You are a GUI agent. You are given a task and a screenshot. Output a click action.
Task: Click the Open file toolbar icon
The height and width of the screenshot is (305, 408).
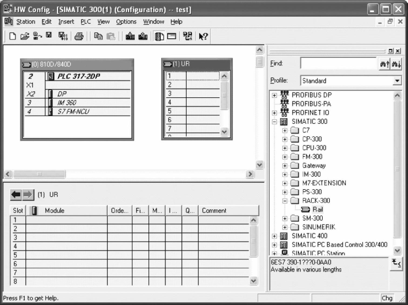pos(25,36)
